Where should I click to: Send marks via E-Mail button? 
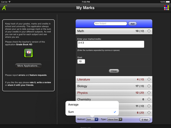(145, 120)
